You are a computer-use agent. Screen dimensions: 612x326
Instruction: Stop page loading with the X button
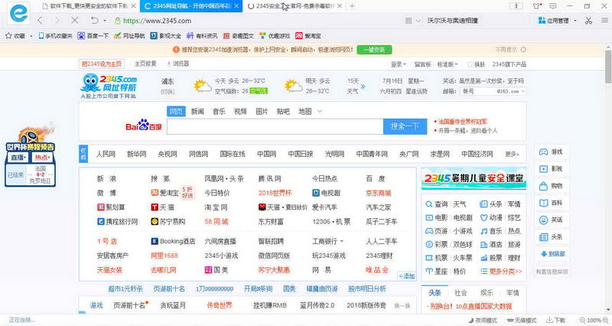click(74, 21)
